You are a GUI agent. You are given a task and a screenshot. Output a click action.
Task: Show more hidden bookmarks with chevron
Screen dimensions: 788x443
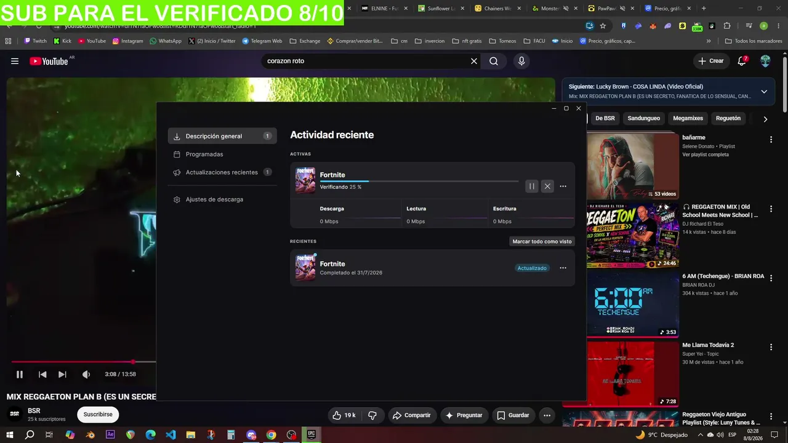point(709,41)
